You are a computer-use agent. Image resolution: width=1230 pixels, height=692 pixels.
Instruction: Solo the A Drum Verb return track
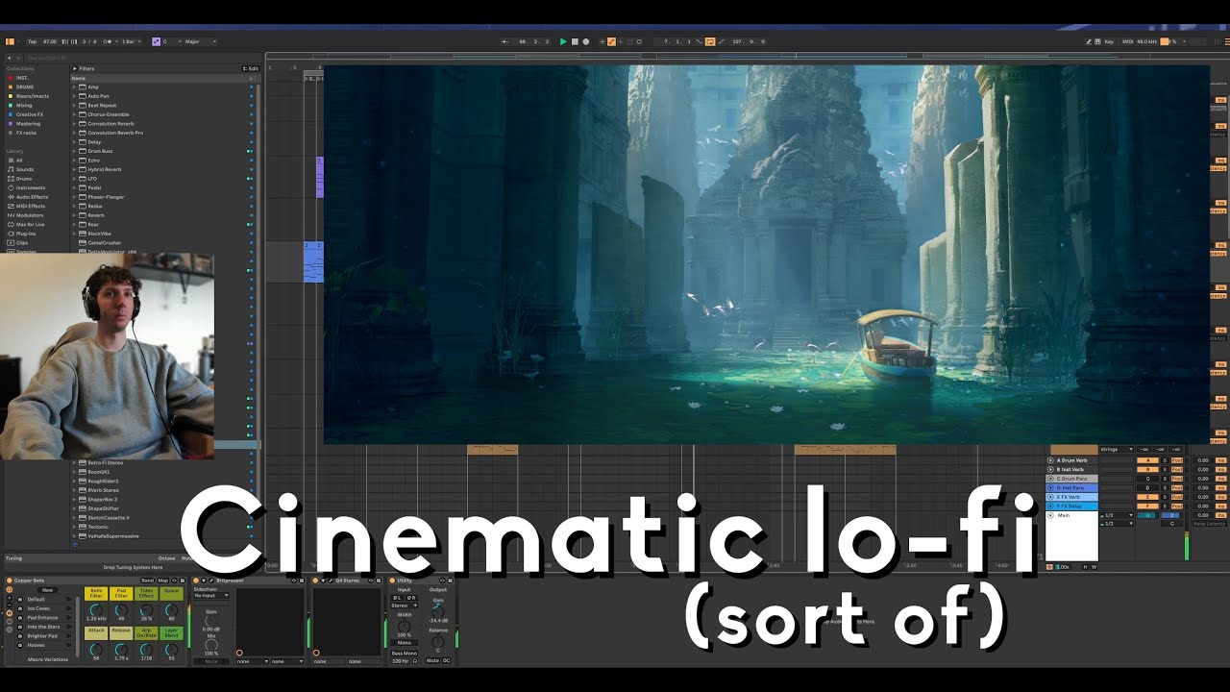coord(1165,460)
